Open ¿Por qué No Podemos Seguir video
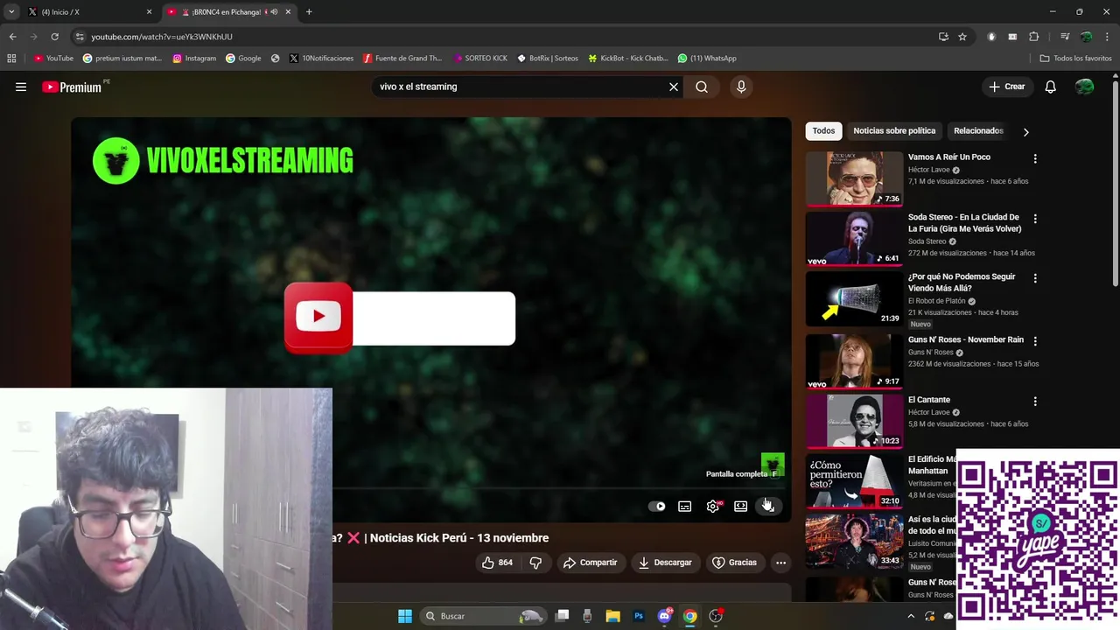The image size is (1120, 630). 854,298
